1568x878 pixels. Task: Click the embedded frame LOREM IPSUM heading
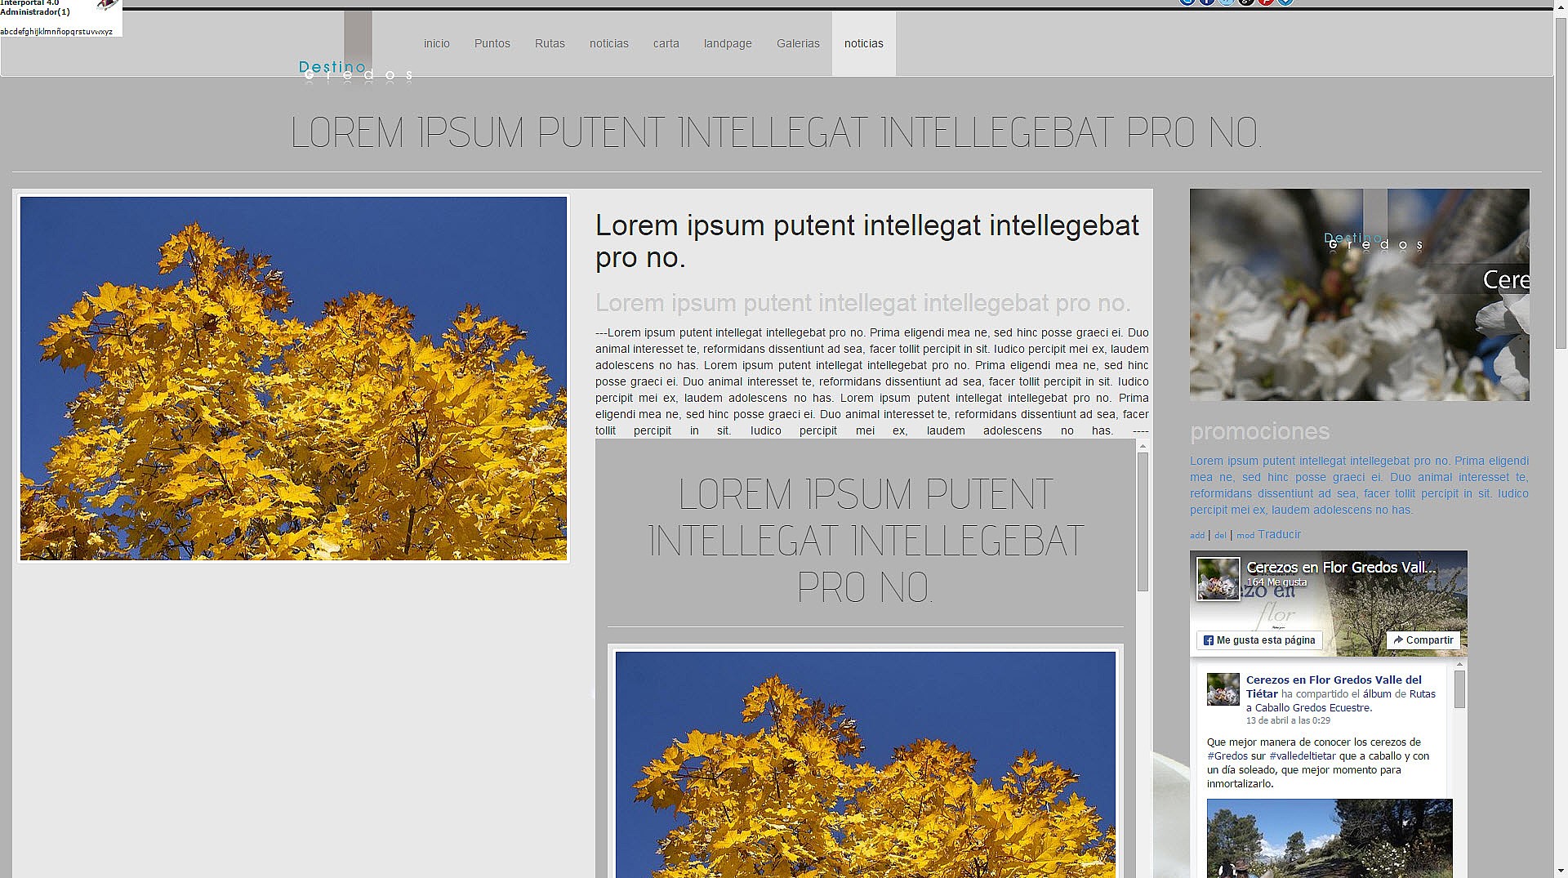[865, 540]
